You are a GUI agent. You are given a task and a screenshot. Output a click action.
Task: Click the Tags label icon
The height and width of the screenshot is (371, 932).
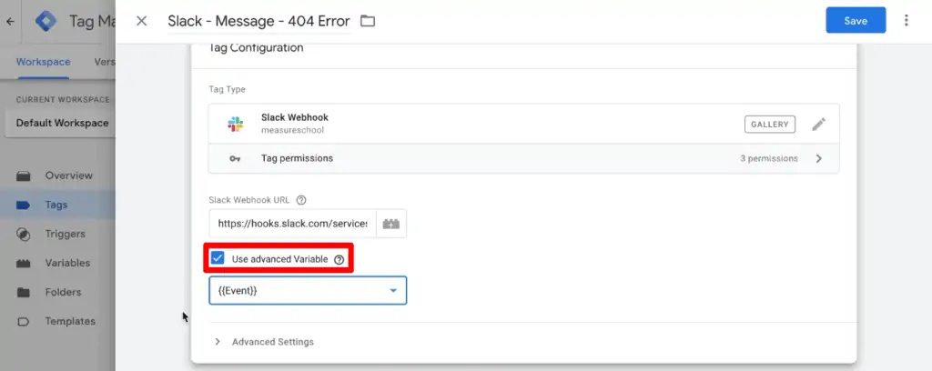point(23,205)
